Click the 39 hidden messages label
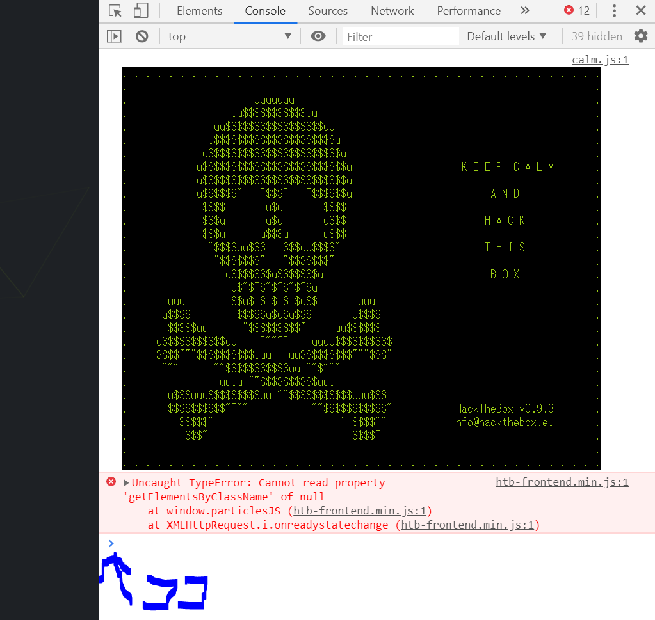Image resolution: width=655 pixels, height=620 pixels. click(597, 36)
